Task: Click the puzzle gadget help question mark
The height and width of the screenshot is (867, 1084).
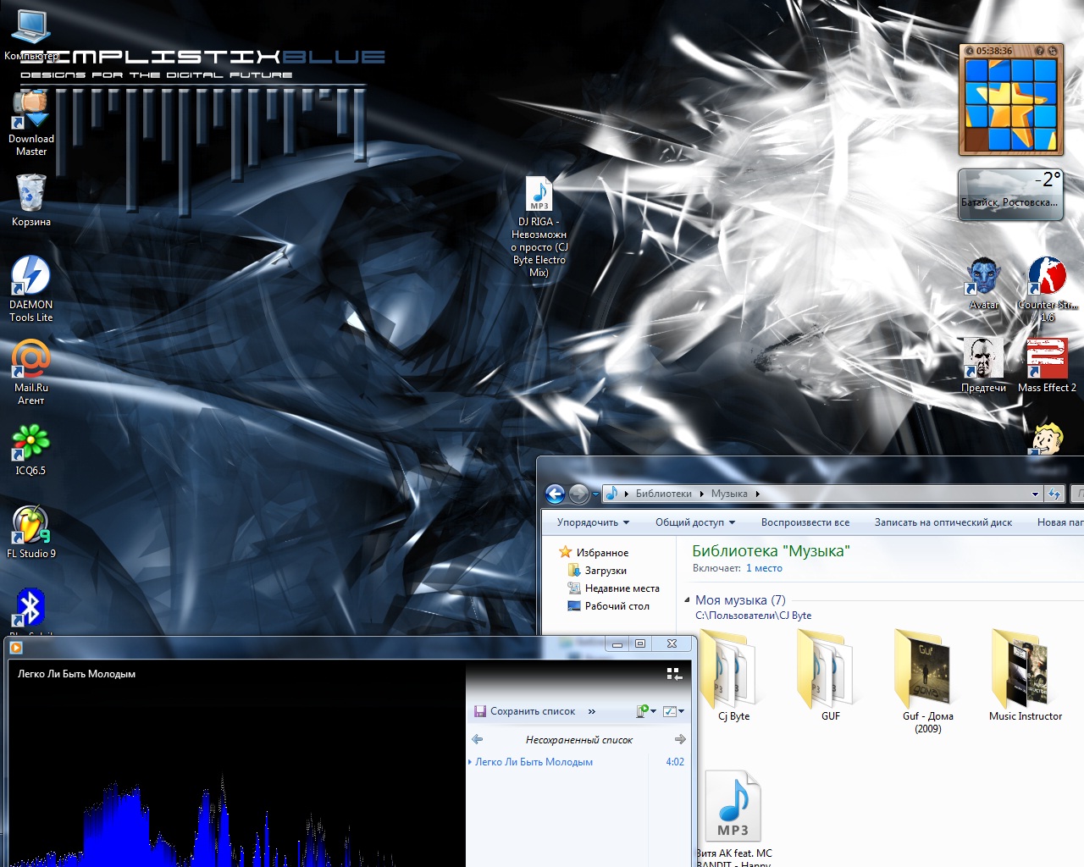Action: coord(1041,51)
